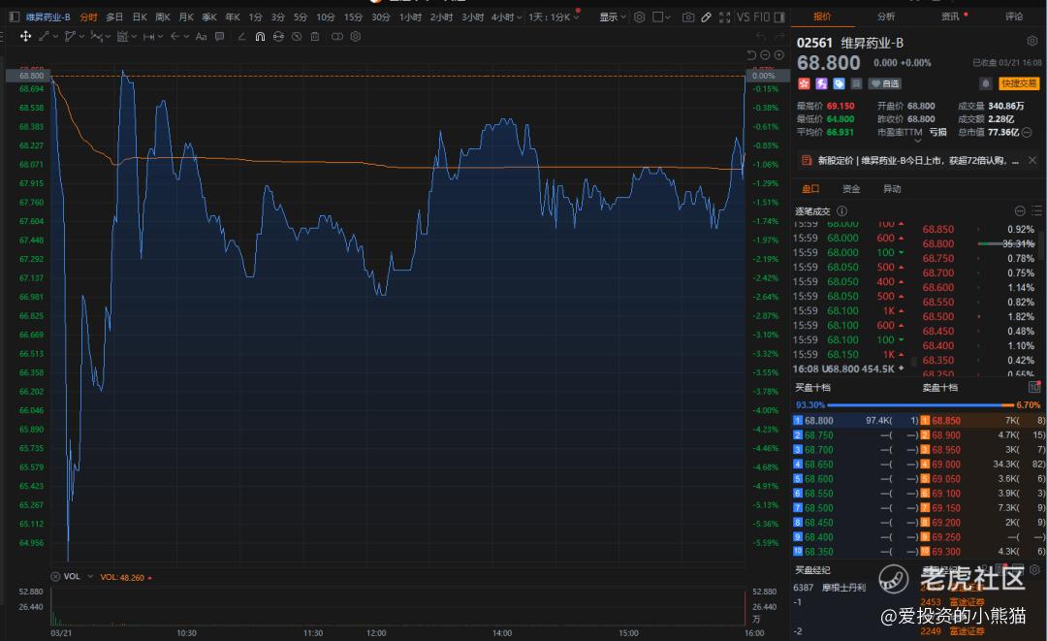Toggle the linked drawing sync icon
Screen dimensions: 1047x641
coord(337,37)
